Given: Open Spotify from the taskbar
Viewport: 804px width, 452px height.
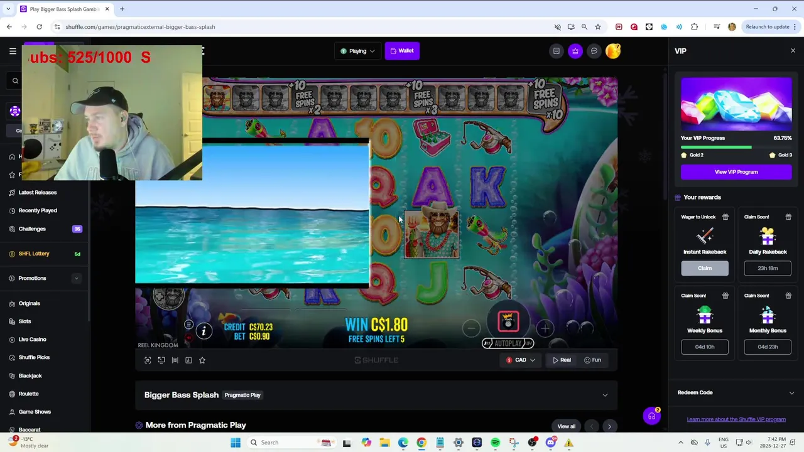Looking at the screenshot, I should click(x=495, y=443).
